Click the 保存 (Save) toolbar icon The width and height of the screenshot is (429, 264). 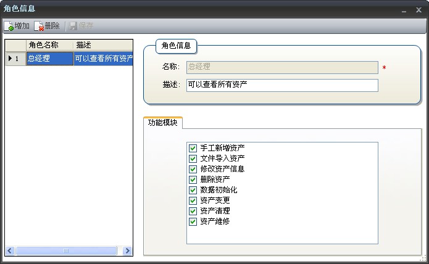[x=73, y=26]
